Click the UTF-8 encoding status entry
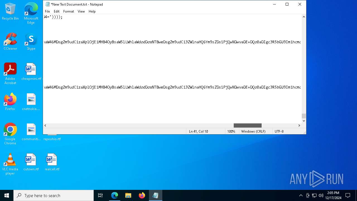 (x=279, y=131)
